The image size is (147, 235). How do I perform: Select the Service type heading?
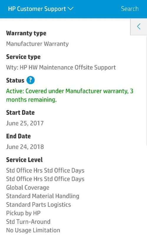(x=23, y=57)
